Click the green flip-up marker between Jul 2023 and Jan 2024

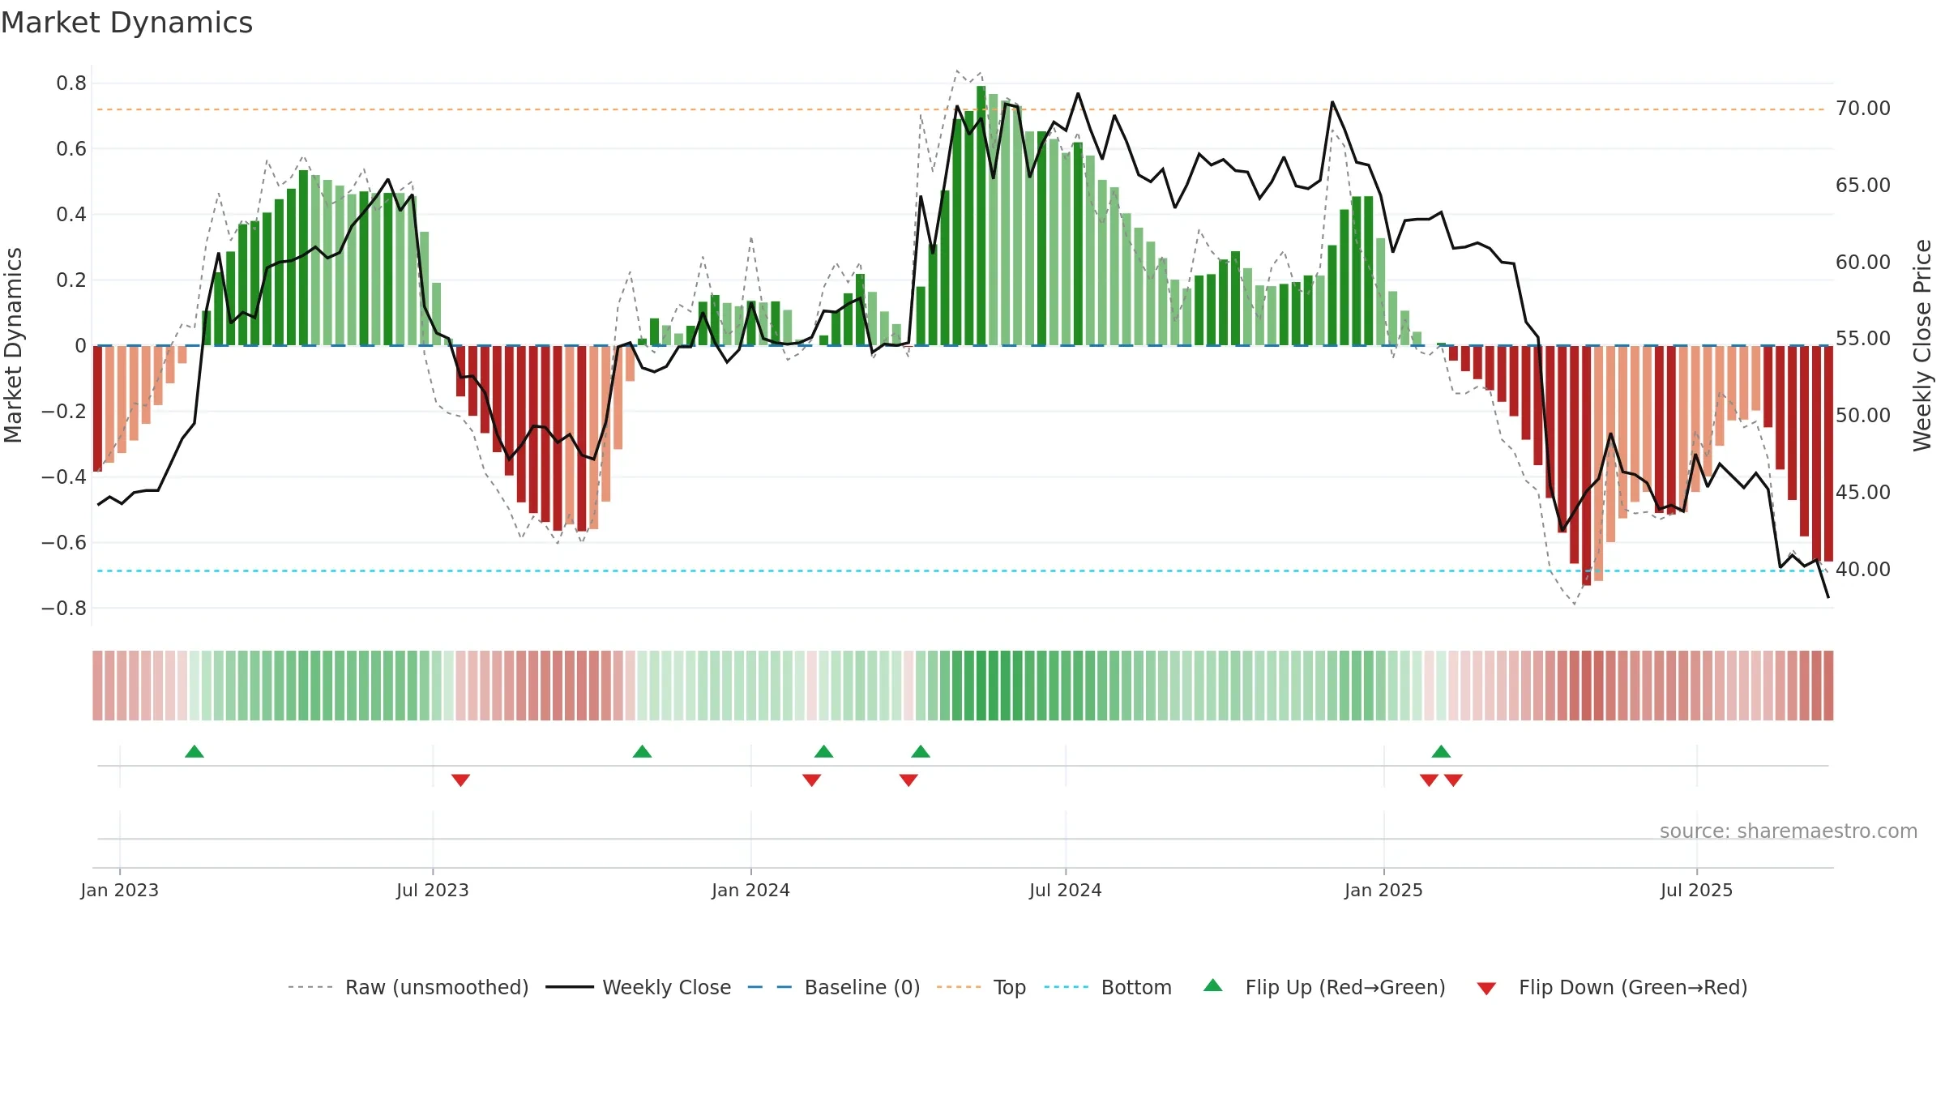click(x=642, y=751)
